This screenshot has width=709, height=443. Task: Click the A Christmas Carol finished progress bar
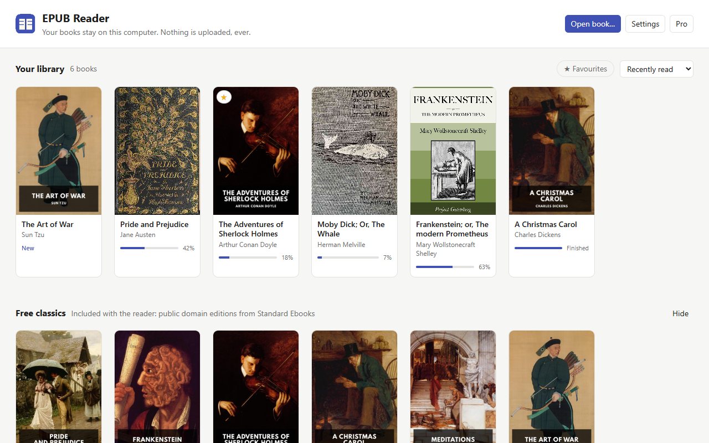tap(538, 248)
